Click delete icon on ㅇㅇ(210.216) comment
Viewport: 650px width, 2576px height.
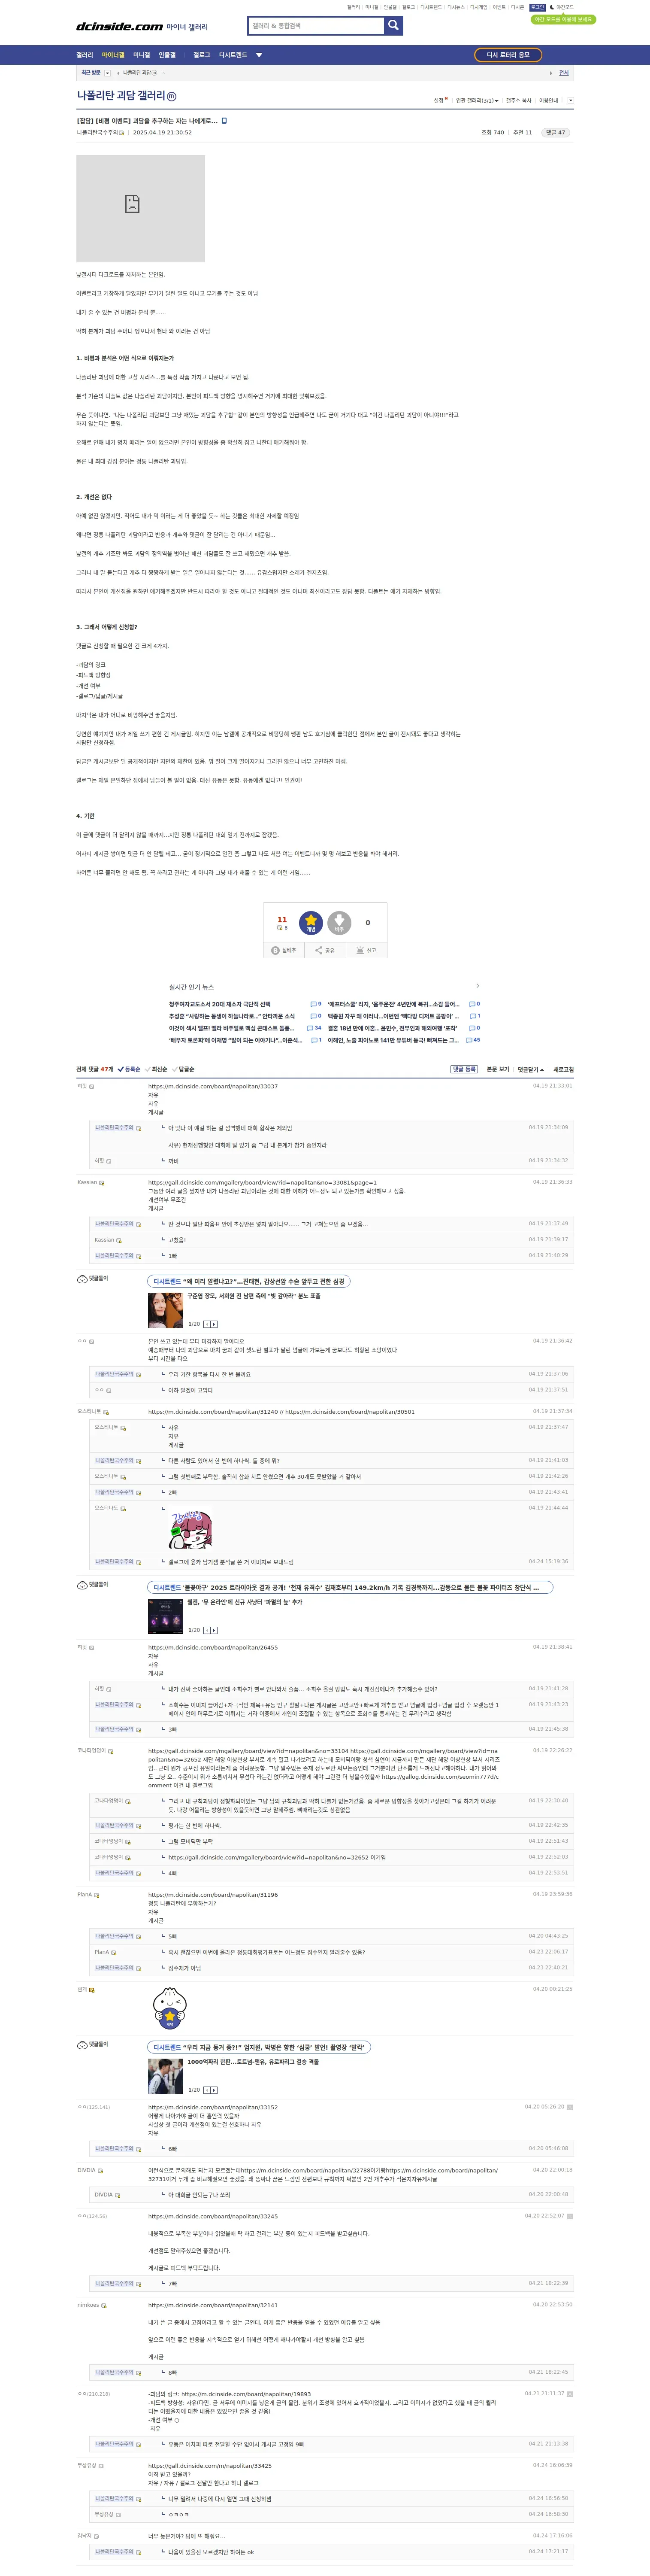click(x=570, y=2393)
